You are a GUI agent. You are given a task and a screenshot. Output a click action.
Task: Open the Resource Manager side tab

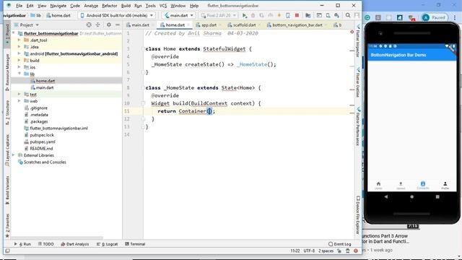tap(7, 72)
